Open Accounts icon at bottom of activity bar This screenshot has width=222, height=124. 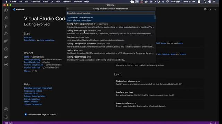click(x=6, y=110)
